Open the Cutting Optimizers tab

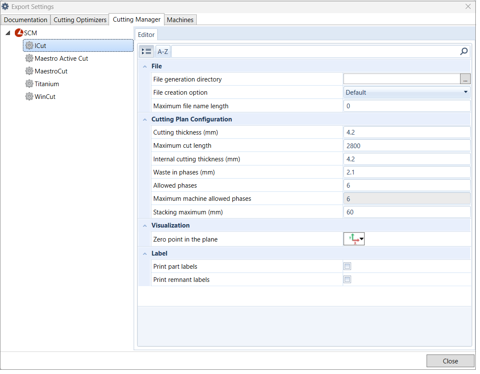[x=81, y=20]
